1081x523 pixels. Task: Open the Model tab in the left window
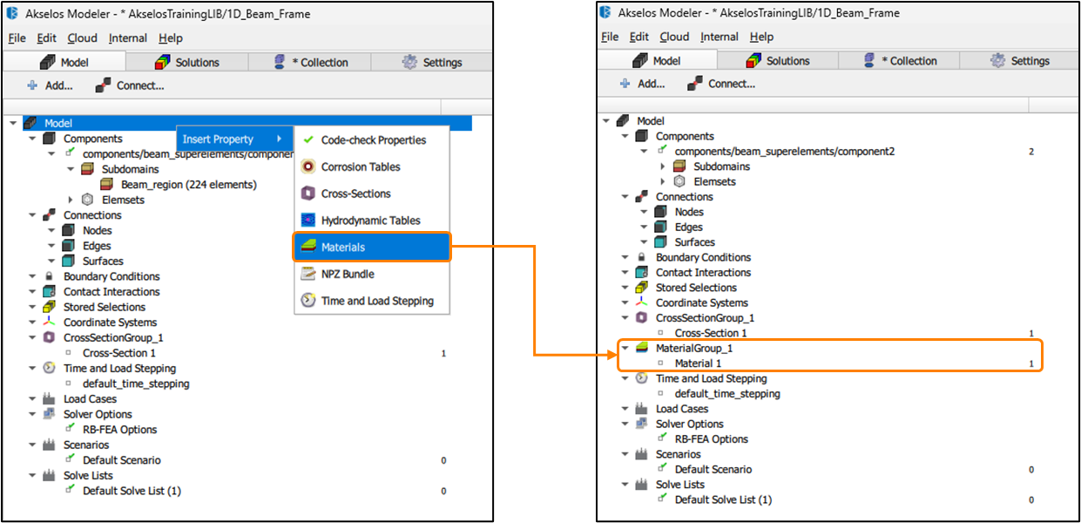[x=64, y=62]
